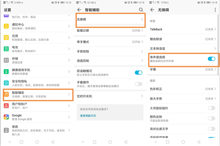Tap 已关闭 status beside TalkBack

point(209,29)
